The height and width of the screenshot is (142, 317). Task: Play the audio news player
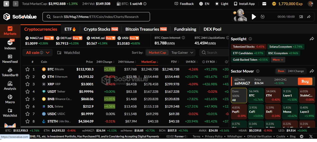click(x=254, y=17)
